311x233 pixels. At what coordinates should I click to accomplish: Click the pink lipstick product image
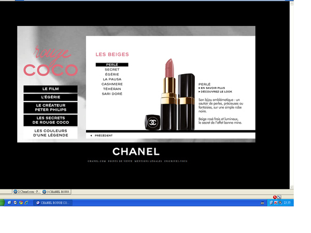[169, 94]
